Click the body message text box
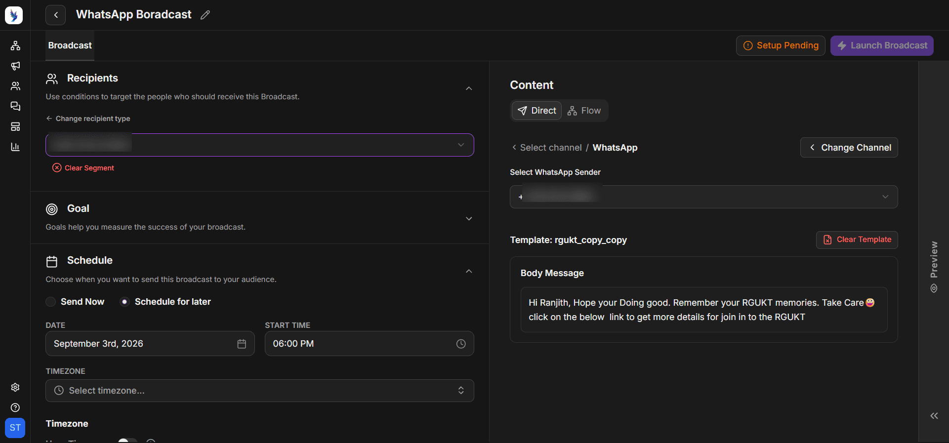The width and height of the screenshot is (949, 443). coord(704,310)
